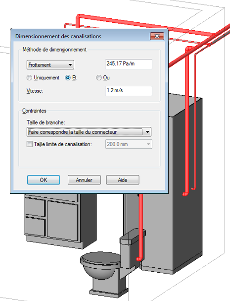Image resolution: width=230 pixels, height=301 pixels.
Task: Open the 200.0 mm size dropdown
Action: [x=129, y=144]
